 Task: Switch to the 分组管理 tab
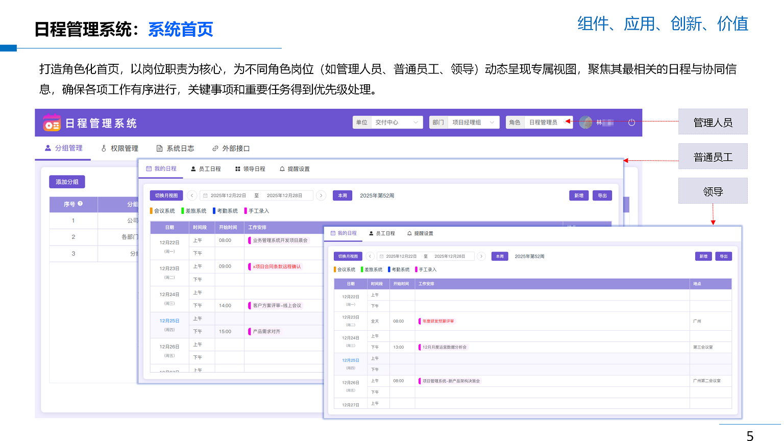click(63, 149)
